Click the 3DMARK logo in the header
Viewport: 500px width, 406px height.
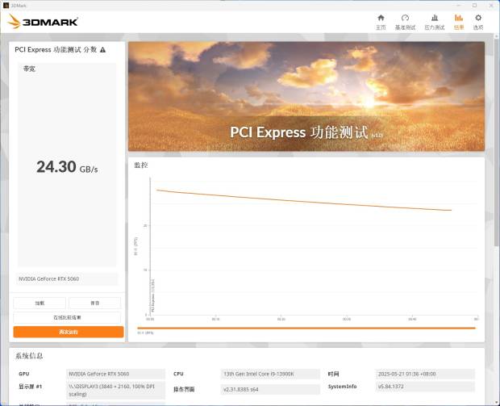[x=43, y=22]
